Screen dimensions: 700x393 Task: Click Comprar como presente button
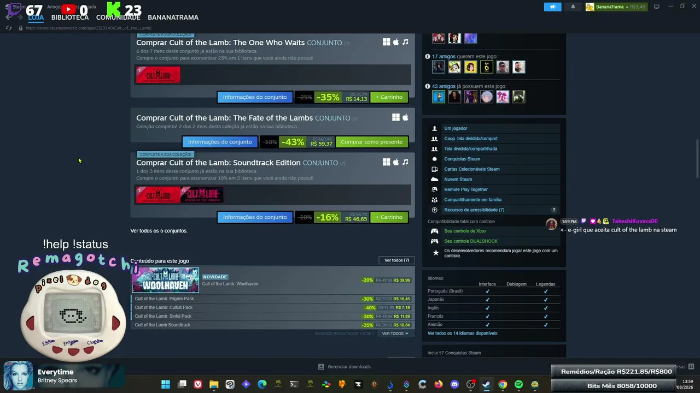click(x=371, y=142)
